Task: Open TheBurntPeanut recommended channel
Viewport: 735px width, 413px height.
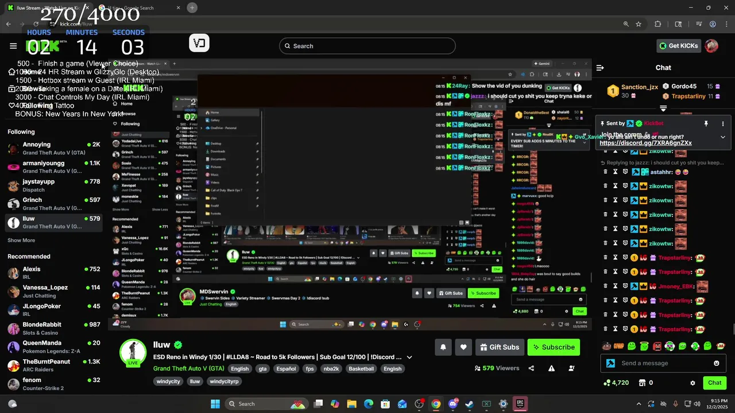Action: click(x=54, y=365)
